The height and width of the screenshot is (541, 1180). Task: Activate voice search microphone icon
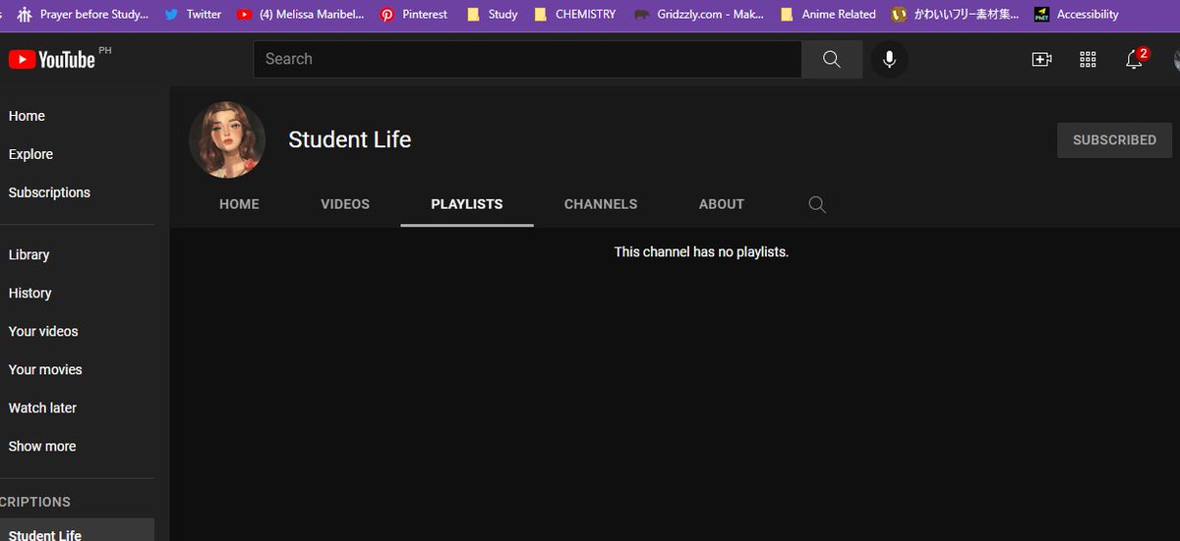(889, 59)
